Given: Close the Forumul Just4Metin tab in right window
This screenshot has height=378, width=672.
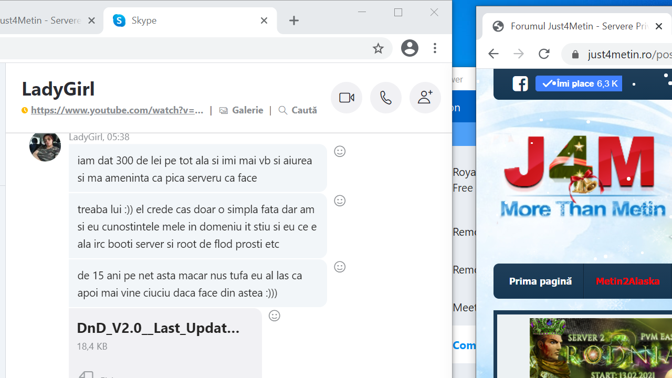Looking at the screenshot, I should point(658,26).
